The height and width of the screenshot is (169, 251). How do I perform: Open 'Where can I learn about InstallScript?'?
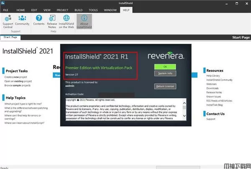(x=24, y=123)
